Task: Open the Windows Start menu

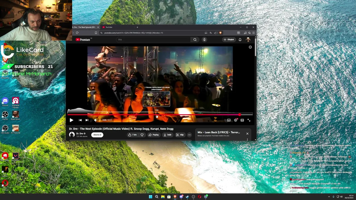Action: click(x=150, y=197)
